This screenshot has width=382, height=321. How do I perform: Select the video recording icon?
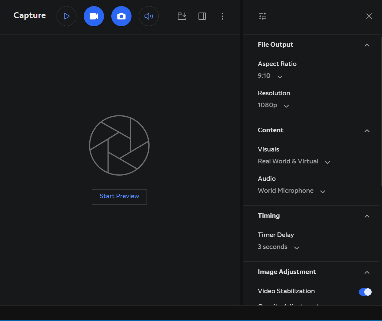pyautogui.click(x=94, y=16)
